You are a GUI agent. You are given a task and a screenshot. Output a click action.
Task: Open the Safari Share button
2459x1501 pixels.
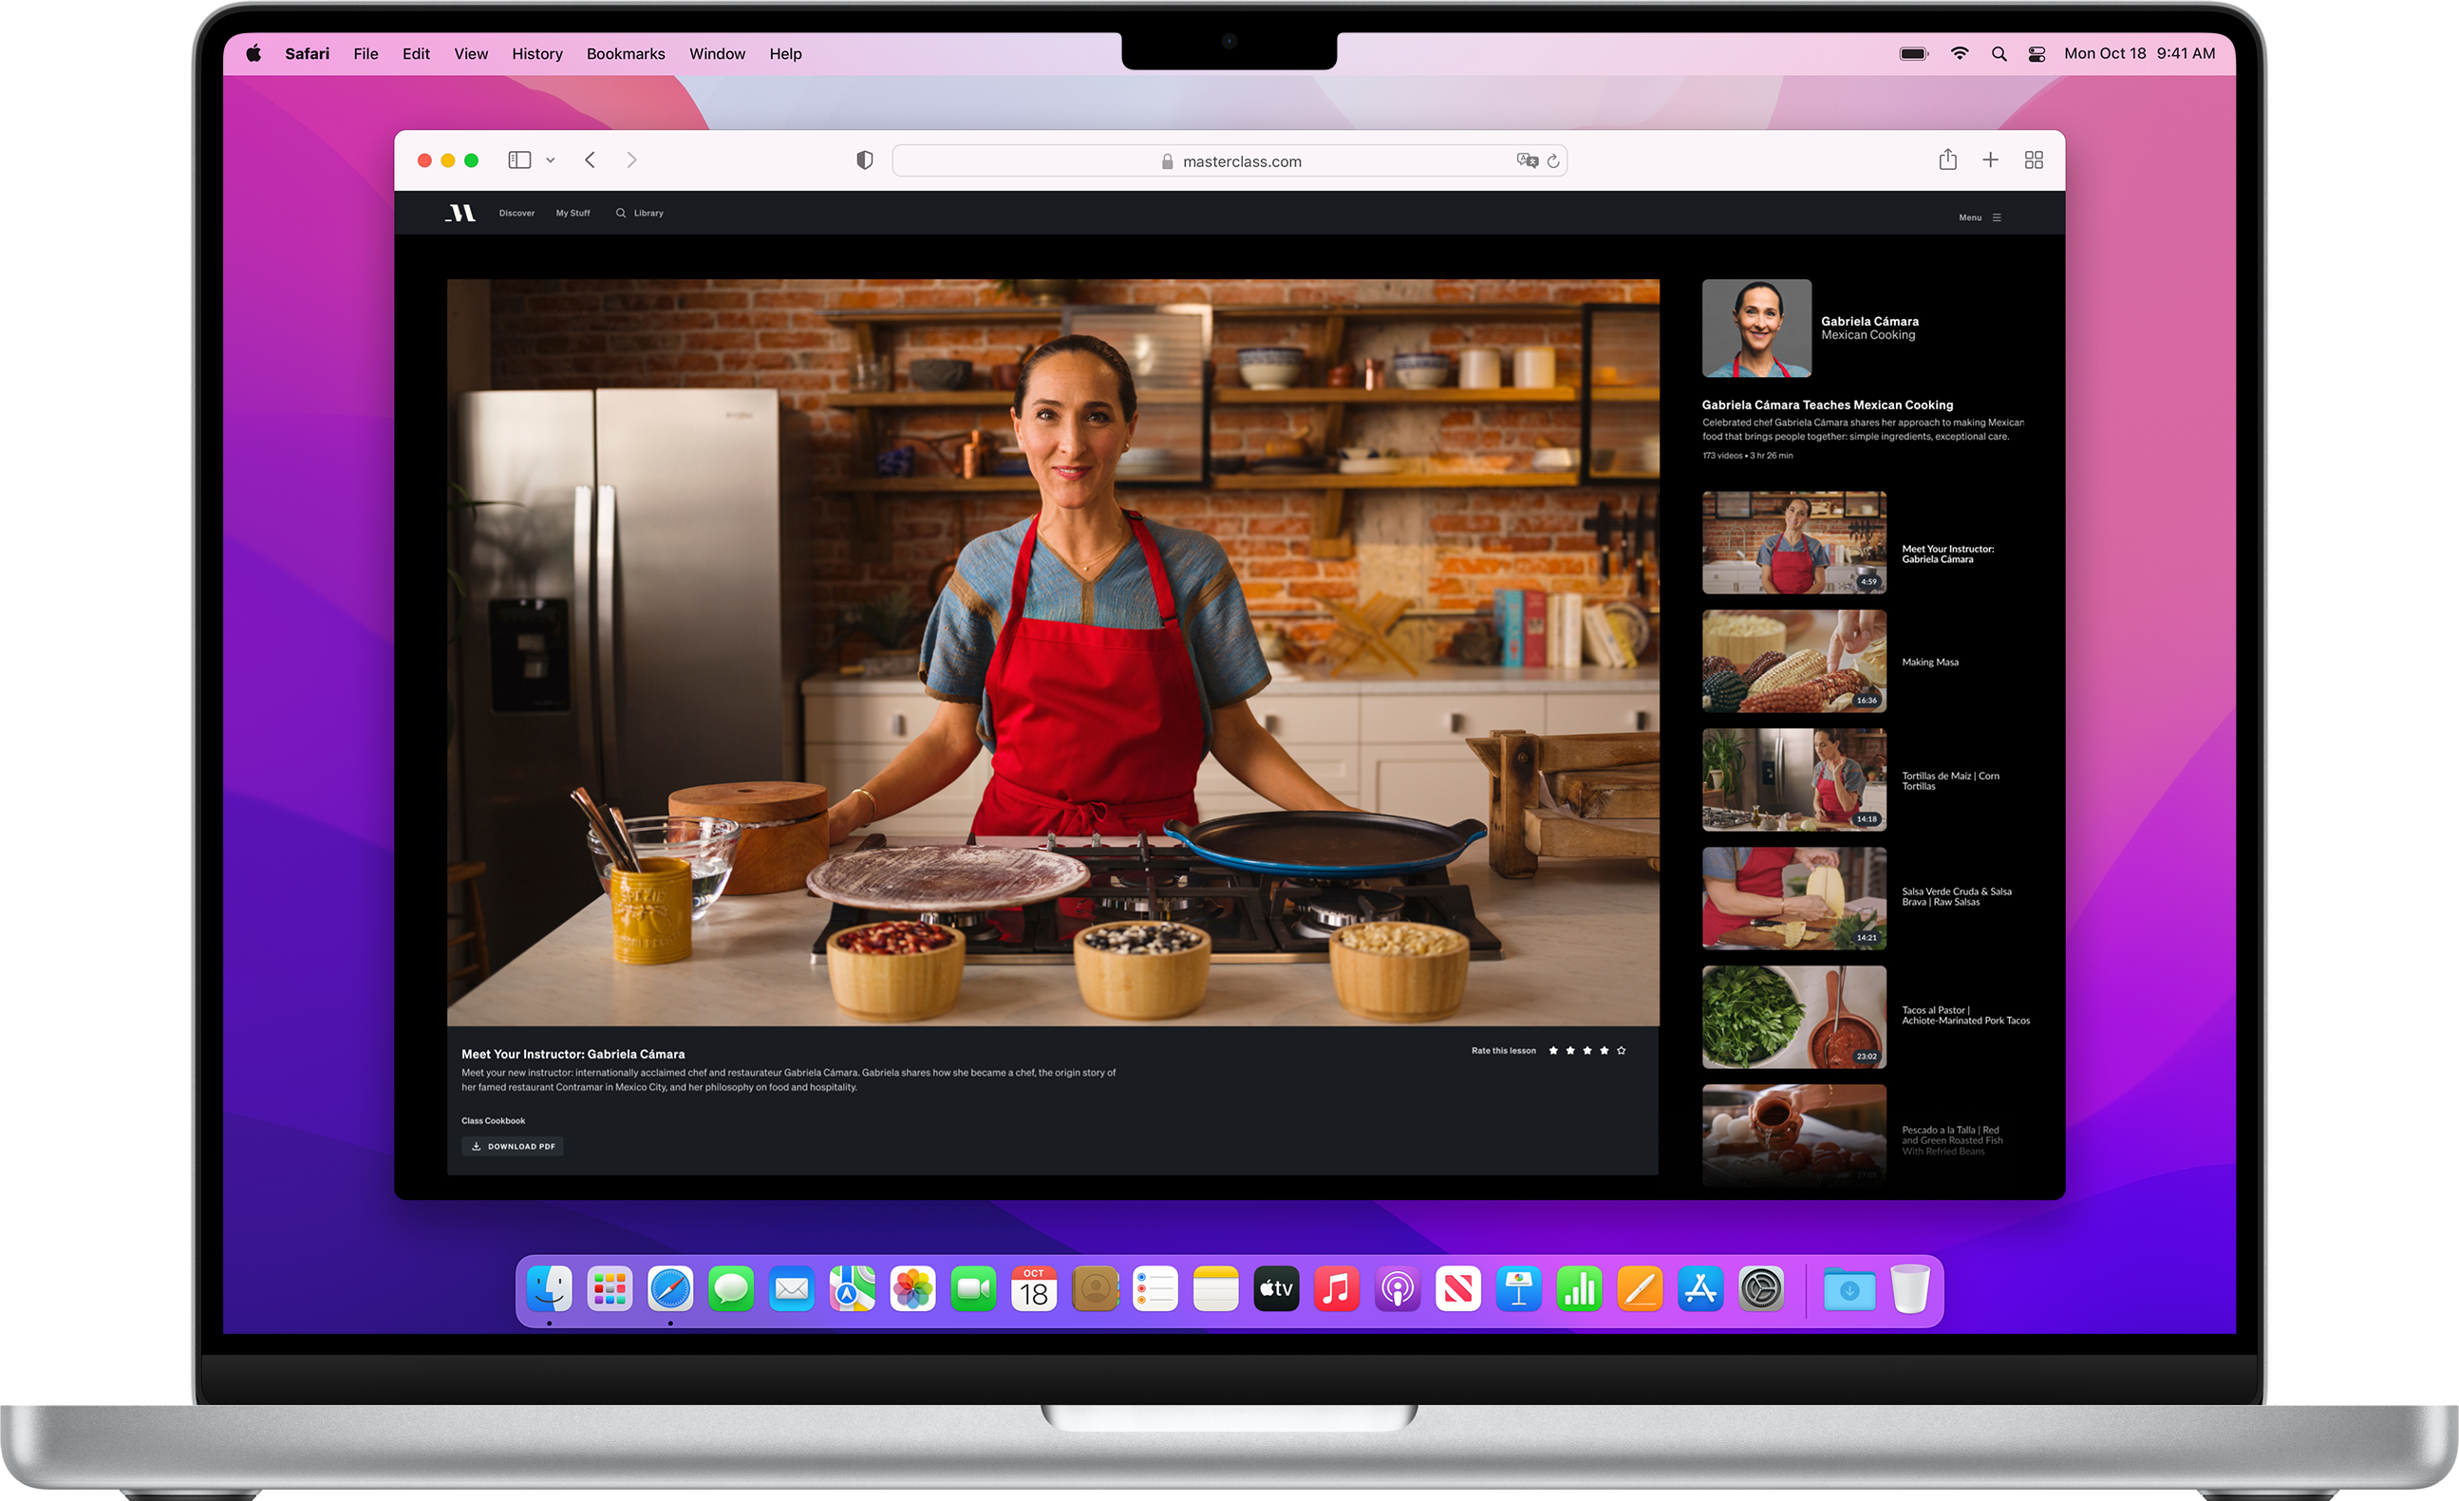point(1948,159)
